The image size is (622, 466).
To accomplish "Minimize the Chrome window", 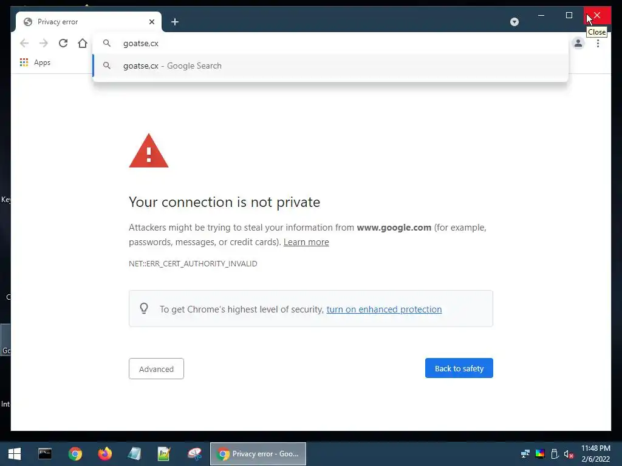I will [541, 15].
